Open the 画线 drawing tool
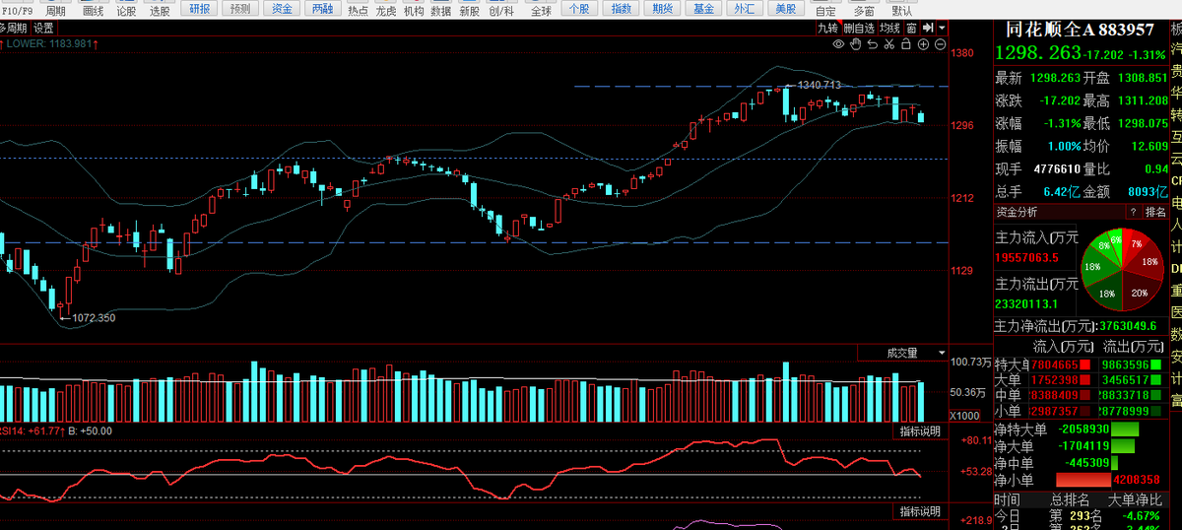 coord(93,11)
